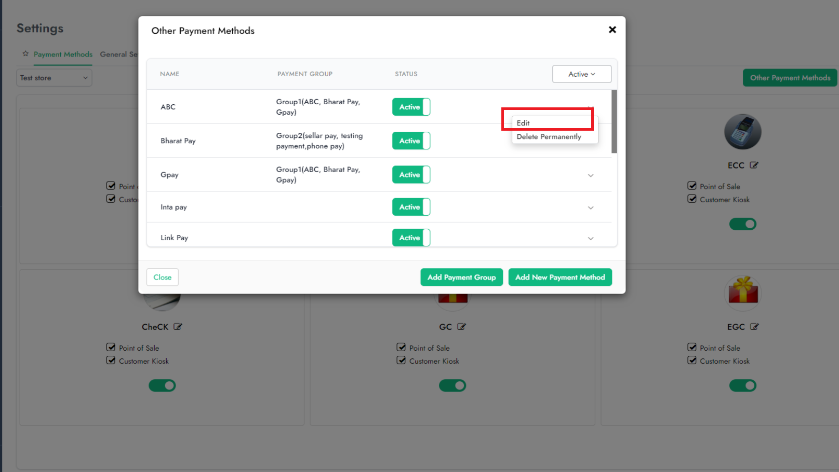Click the star icon beside Payment Methods
Viewport: 839px width, 472px height.
[25, 54]
